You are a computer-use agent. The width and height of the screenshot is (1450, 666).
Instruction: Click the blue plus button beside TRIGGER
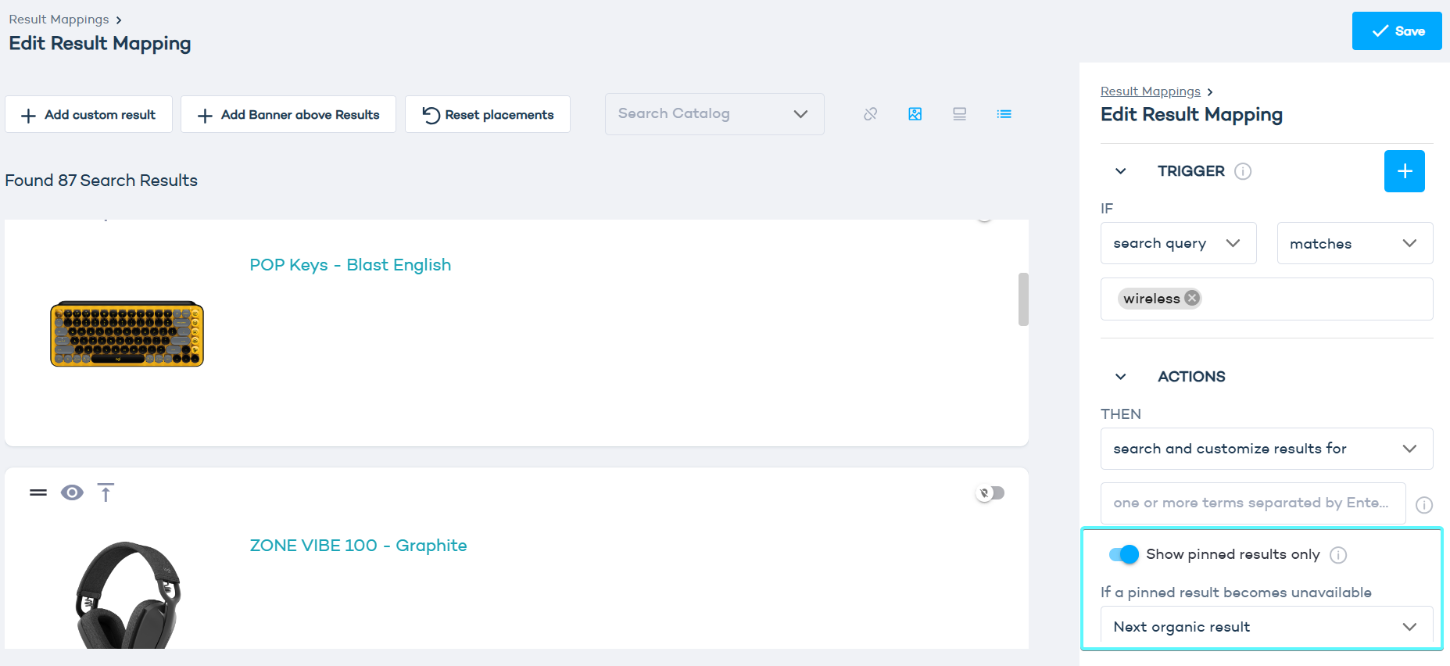[x=1404, y=171]
